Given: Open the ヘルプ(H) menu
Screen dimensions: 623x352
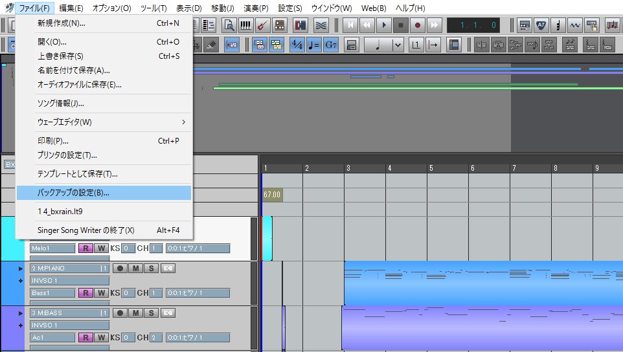Looking at the screenshot, I should (410, 8).
